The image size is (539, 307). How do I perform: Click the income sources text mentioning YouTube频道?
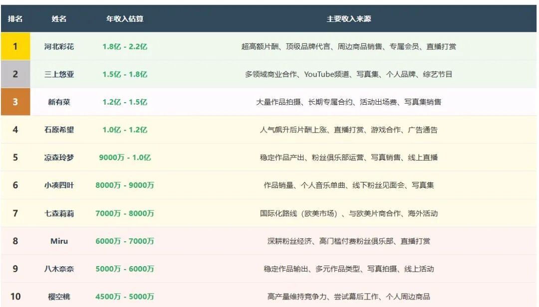[x=348, y=74]
